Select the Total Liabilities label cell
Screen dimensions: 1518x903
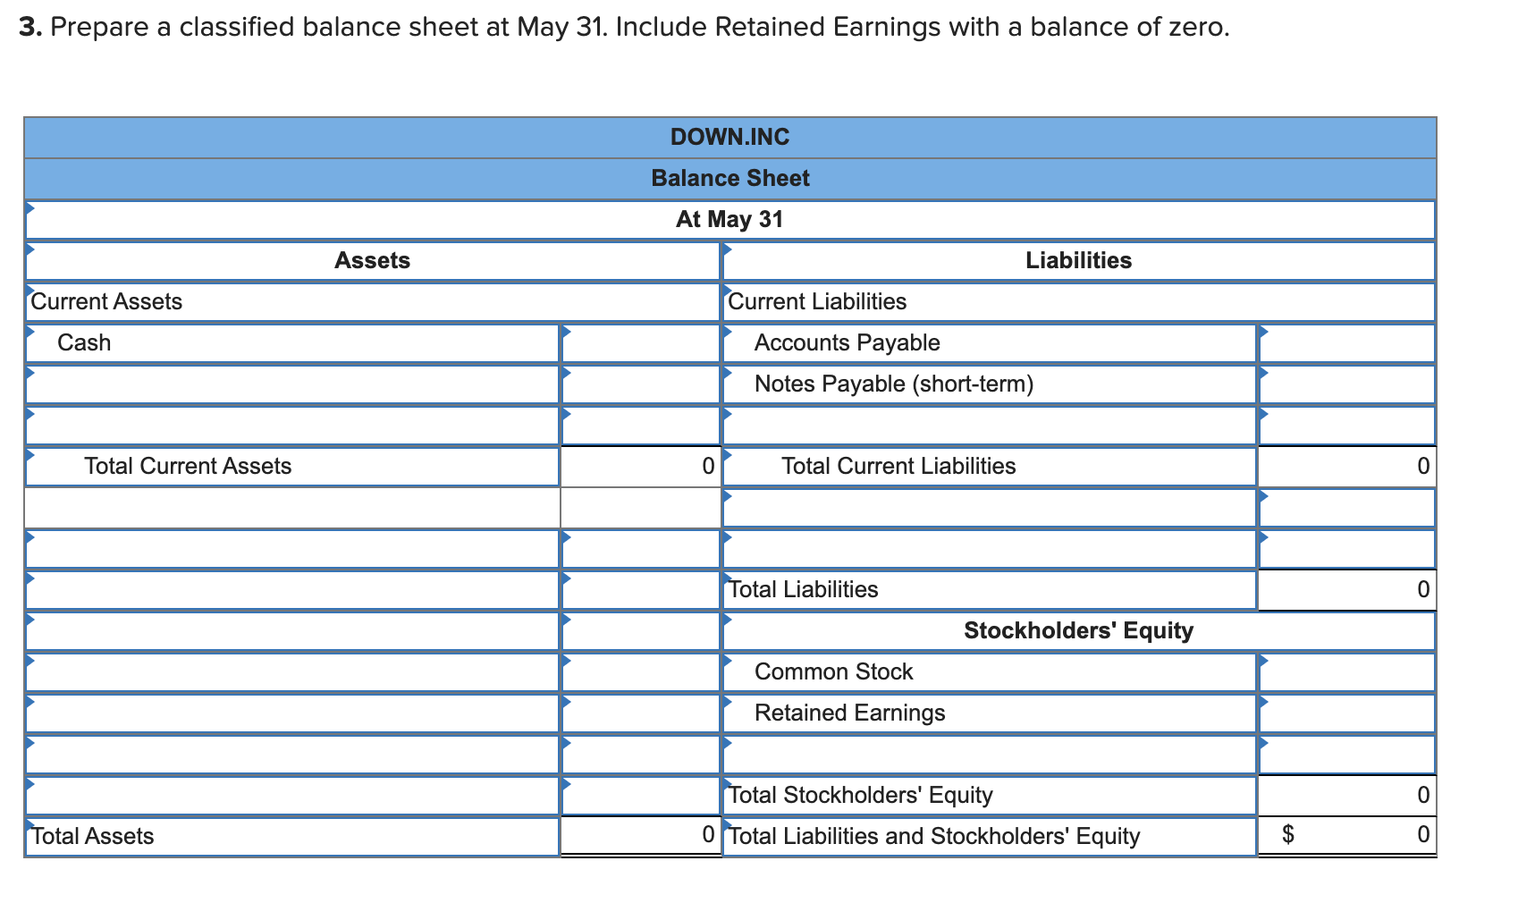pyautogui.click(x=989, y=590)
